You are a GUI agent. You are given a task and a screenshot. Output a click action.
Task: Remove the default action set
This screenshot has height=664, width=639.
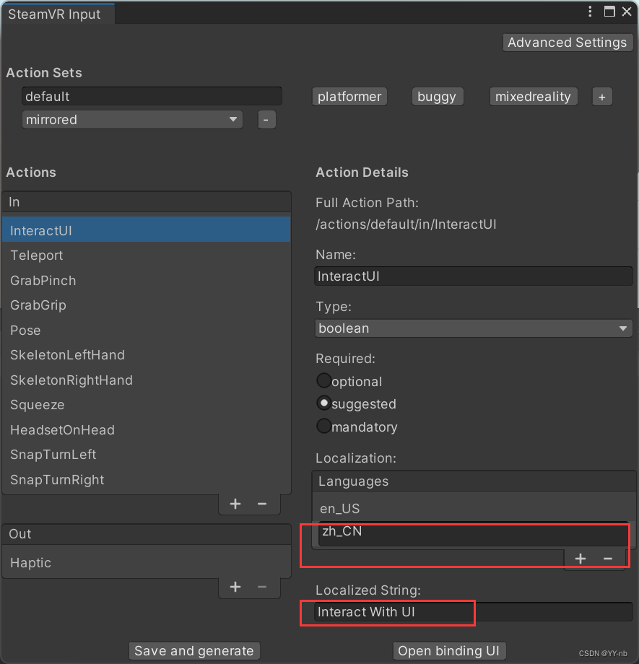(x=266, y=120)
